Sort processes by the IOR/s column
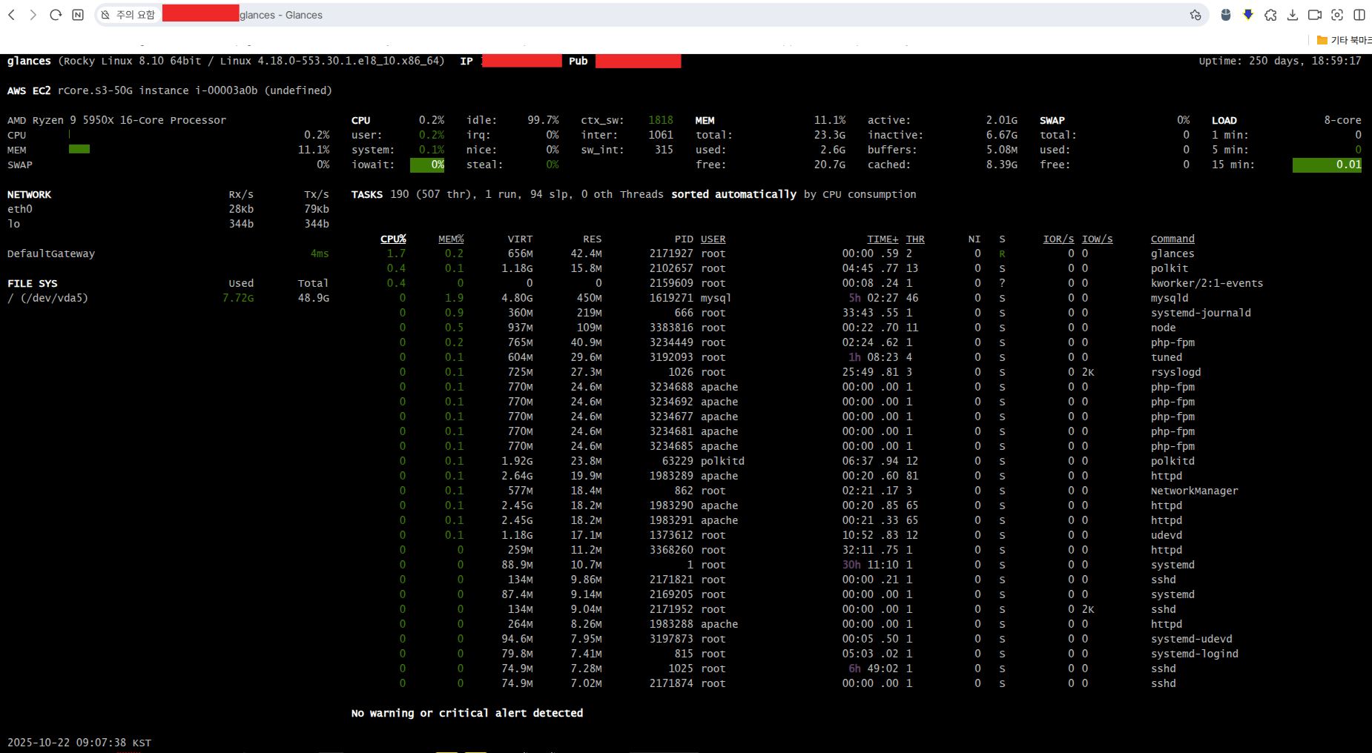This screenshot has width=1372, height=753. point(1058,239)
